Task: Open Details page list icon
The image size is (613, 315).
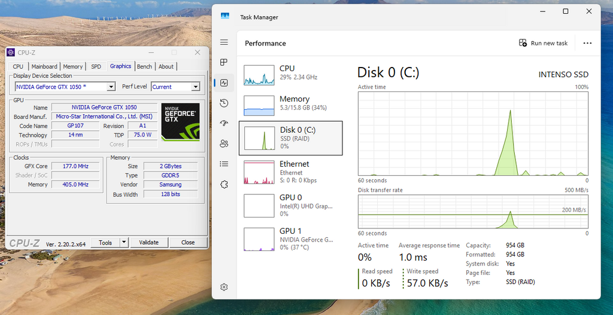Action: pyautogui.click(x=224, y=164)
